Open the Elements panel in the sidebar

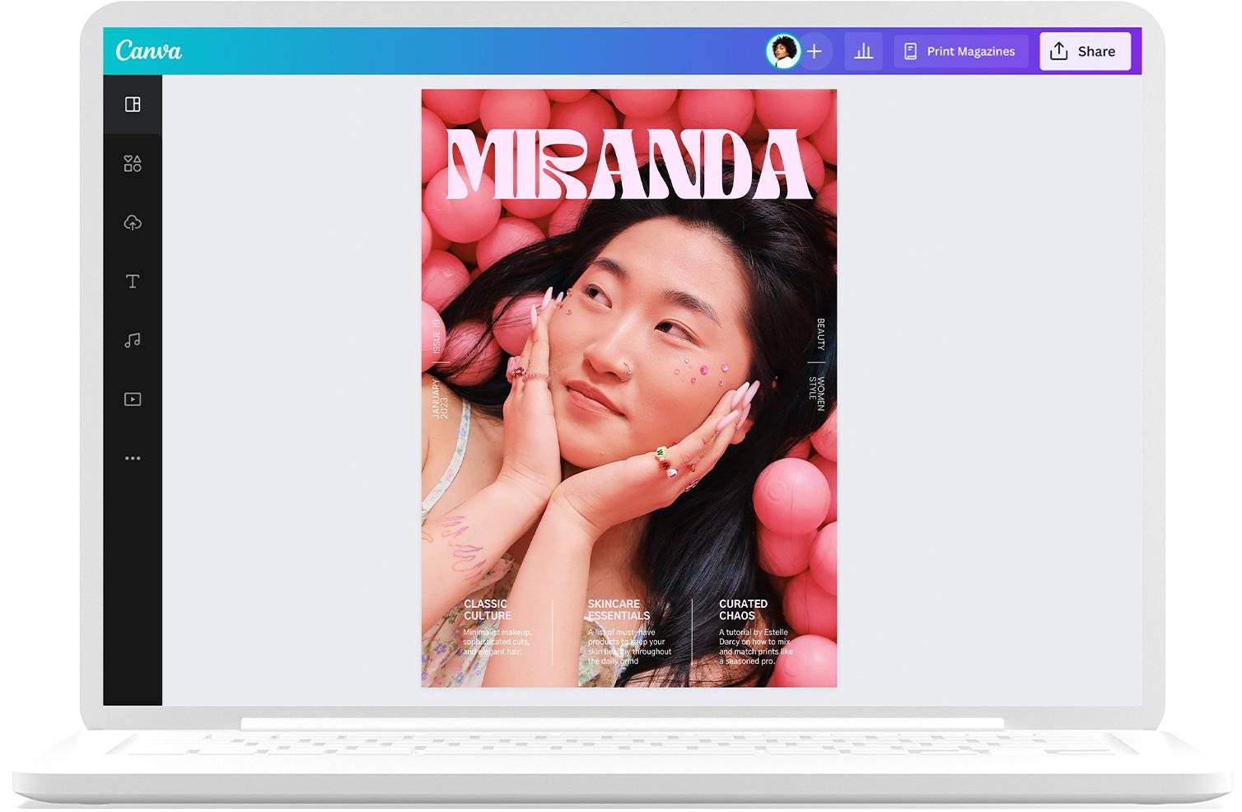[x=132, y=163]
